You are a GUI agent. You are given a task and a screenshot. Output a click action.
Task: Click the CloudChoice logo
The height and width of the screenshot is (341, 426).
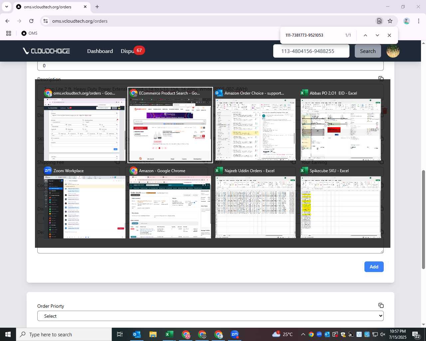46,51
